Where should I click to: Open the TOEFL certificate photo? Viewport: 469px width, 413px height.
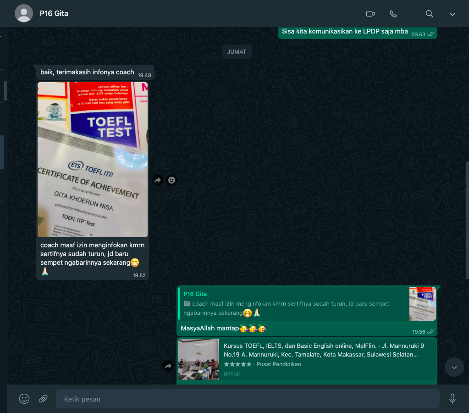(x=93, y=160)
